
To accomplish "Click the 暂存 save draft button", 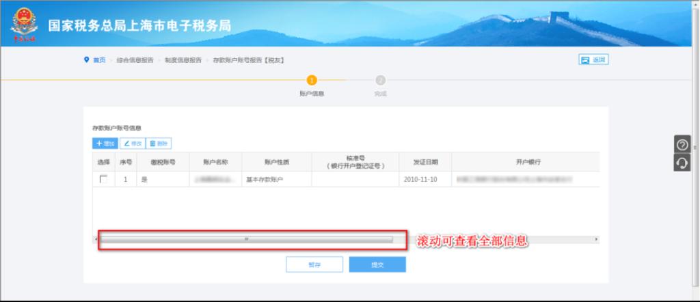I will [x=314, y=264].
